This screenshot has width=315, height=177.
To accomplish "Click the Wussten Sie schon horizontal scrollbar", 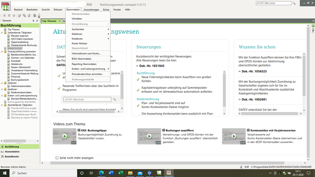I will 269,114.
